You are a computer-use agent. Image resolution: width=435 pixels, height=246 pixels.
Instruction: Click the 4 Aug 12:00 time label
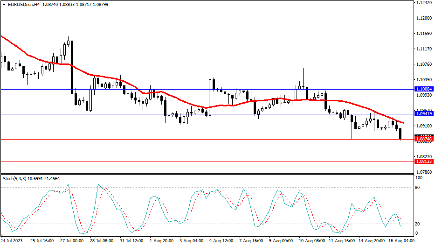point(221,241)
